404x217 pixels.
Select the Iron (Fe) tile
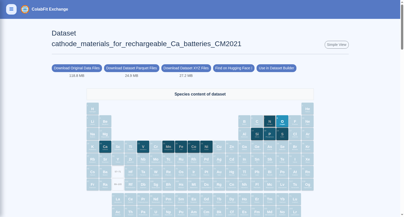coord(181,147)
